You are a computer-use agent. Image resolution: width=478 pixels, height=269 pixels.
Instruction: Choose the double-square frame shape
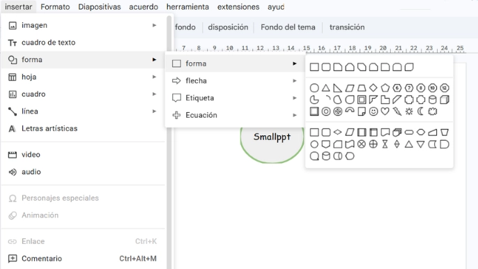(x=362, y=100)
